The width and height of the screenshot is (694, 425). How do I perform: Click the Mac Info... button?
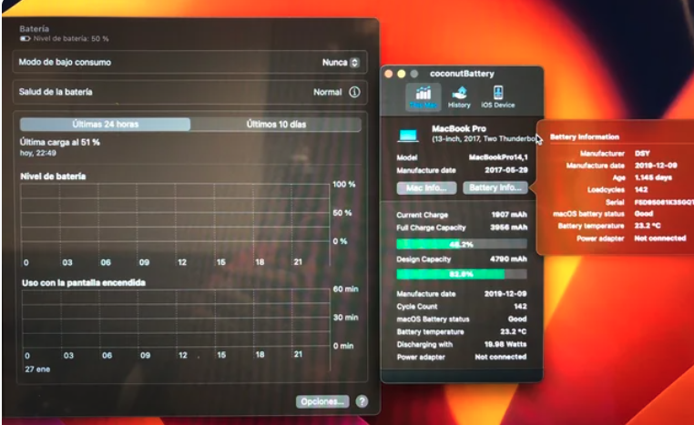pos(426,188)
